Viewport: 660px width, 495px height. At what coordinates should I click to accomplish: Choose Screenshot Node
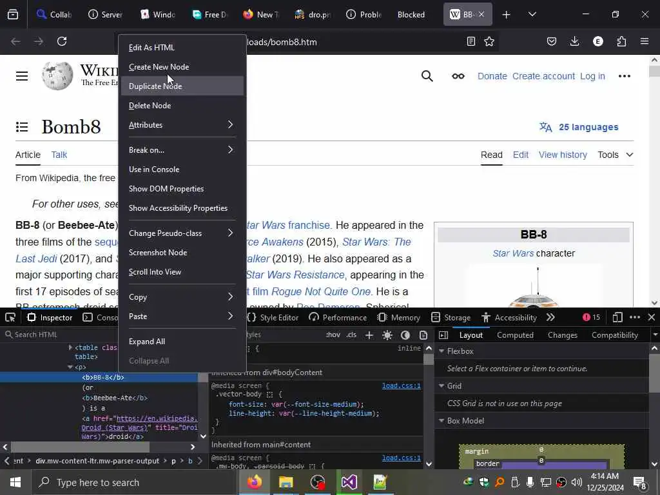(x=182, y=252)
